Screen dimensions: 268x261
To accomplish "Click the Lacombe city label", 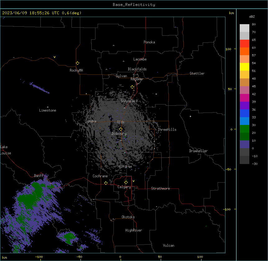I will [x=140, y=59].
